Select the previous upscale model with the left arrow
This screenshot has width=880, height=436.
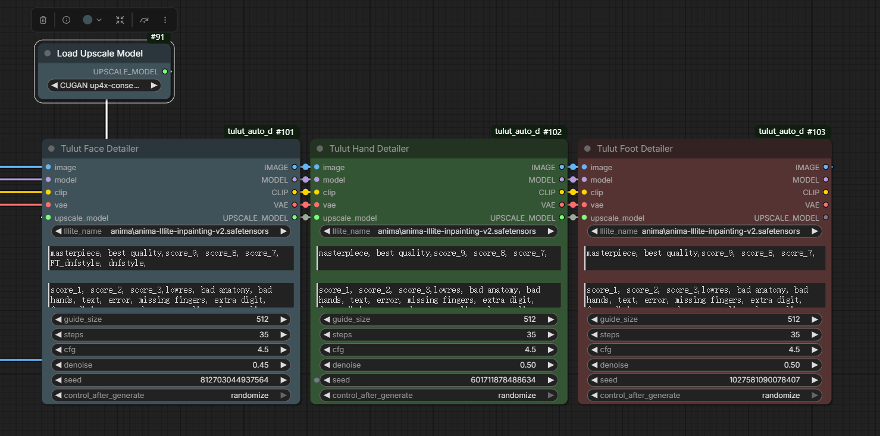click(x=54, y=86)
